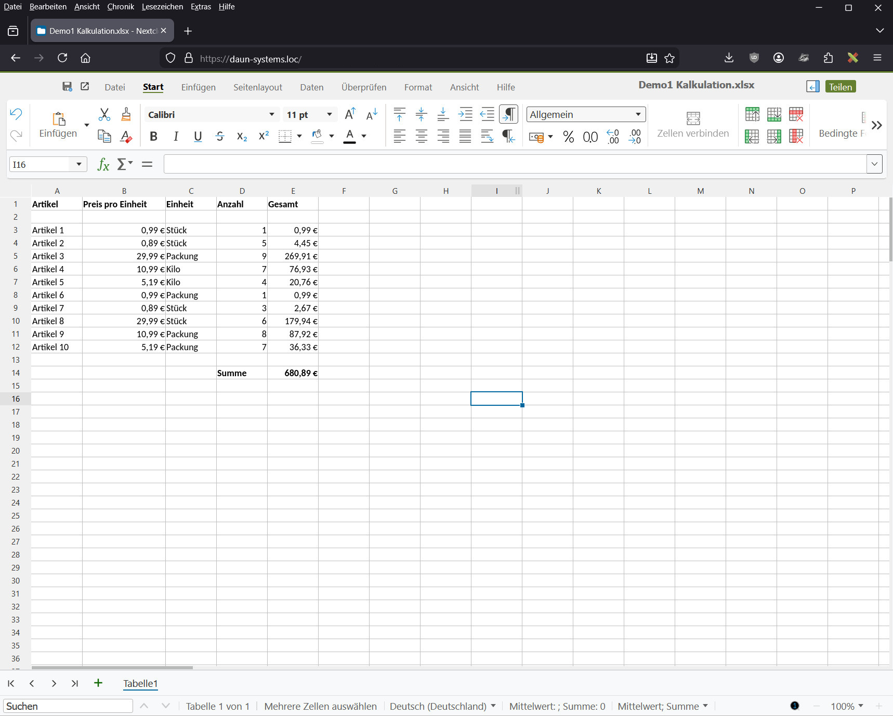
Task: Click the Format as Percent icon
Action: tap(568, 137)
